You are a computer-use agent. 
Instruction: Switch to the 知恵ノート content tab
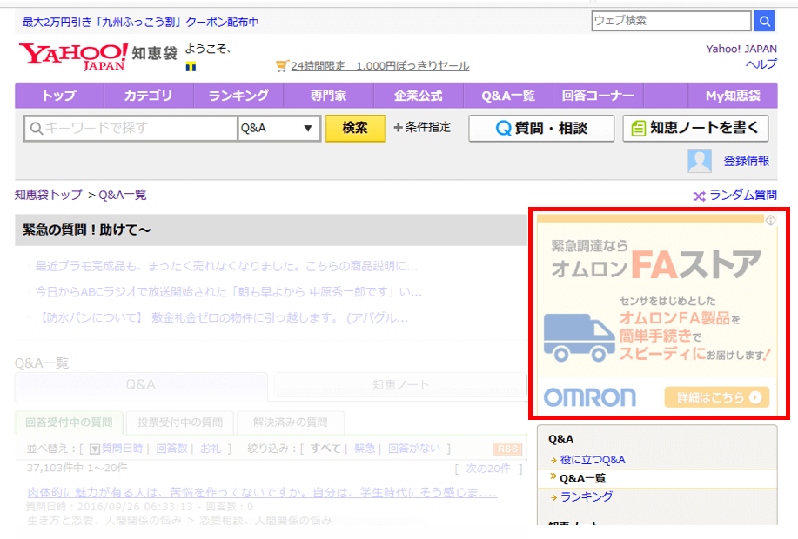(x=400, y=385)
